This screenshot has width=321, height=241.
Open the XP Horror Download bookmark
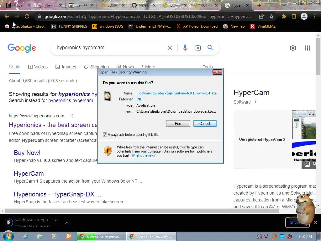click(197, 26)
